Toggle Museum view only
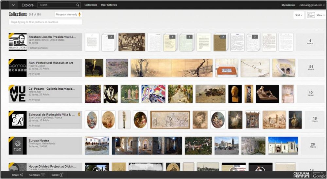 (68, 15)
